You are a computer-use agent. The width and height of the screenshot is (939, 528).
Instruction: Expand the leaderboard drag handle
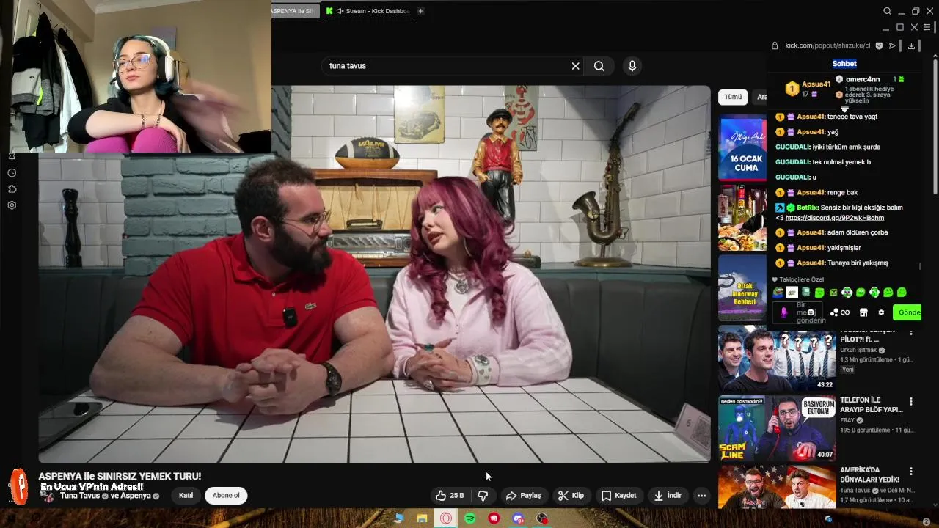pos(844,109)
